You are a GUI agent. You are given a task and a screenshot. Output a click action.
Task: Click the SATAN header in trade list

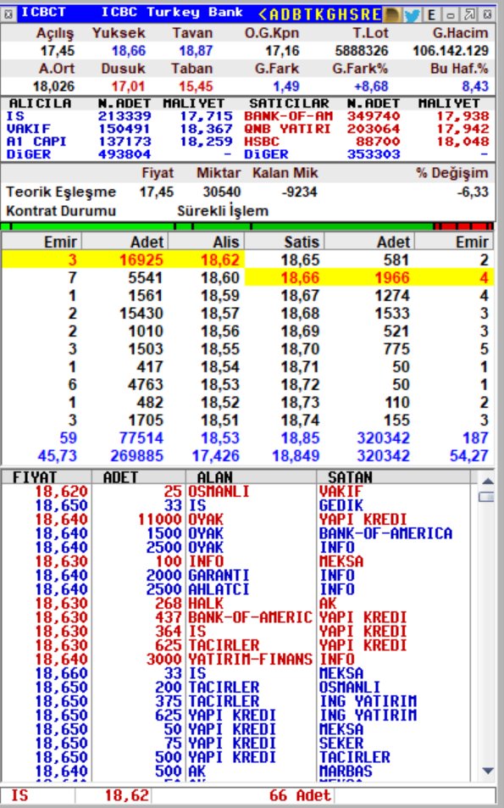coord(350,477)
